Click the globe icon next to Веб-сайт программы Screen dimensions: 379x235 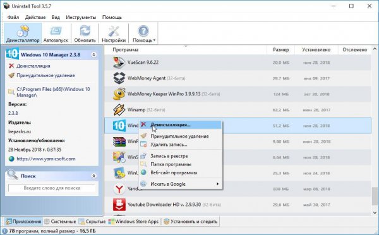[143, 172]
